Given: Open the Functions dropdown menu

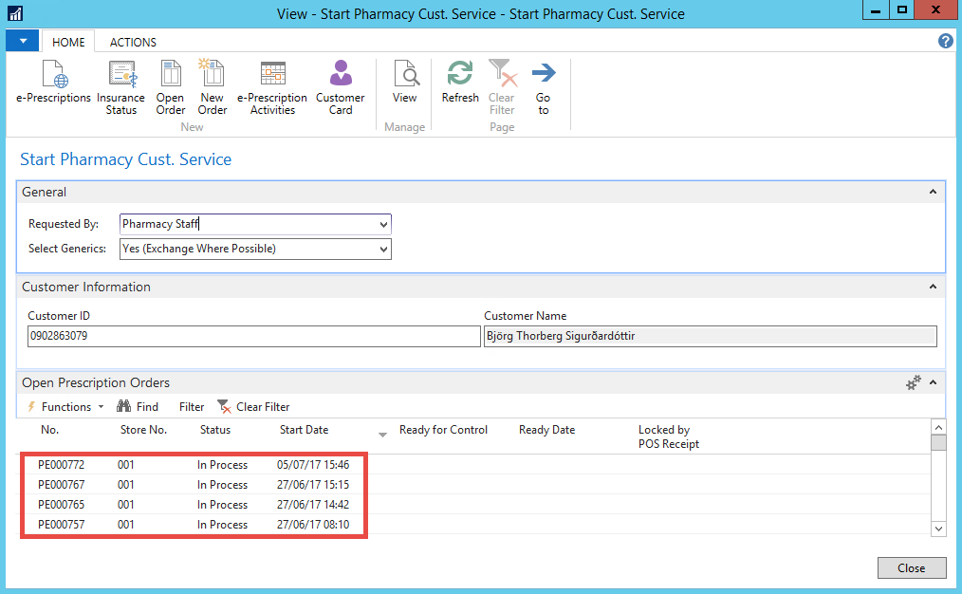Looking at the screenshot, I should [x=65, y=406].
